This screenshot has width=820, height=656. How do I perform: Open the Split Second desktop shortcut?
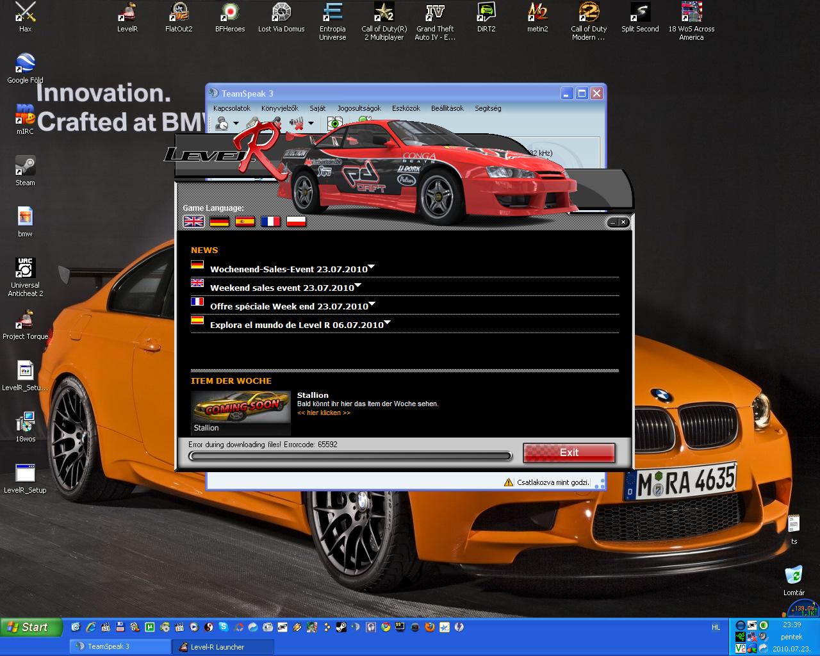[x=640, y=17]
